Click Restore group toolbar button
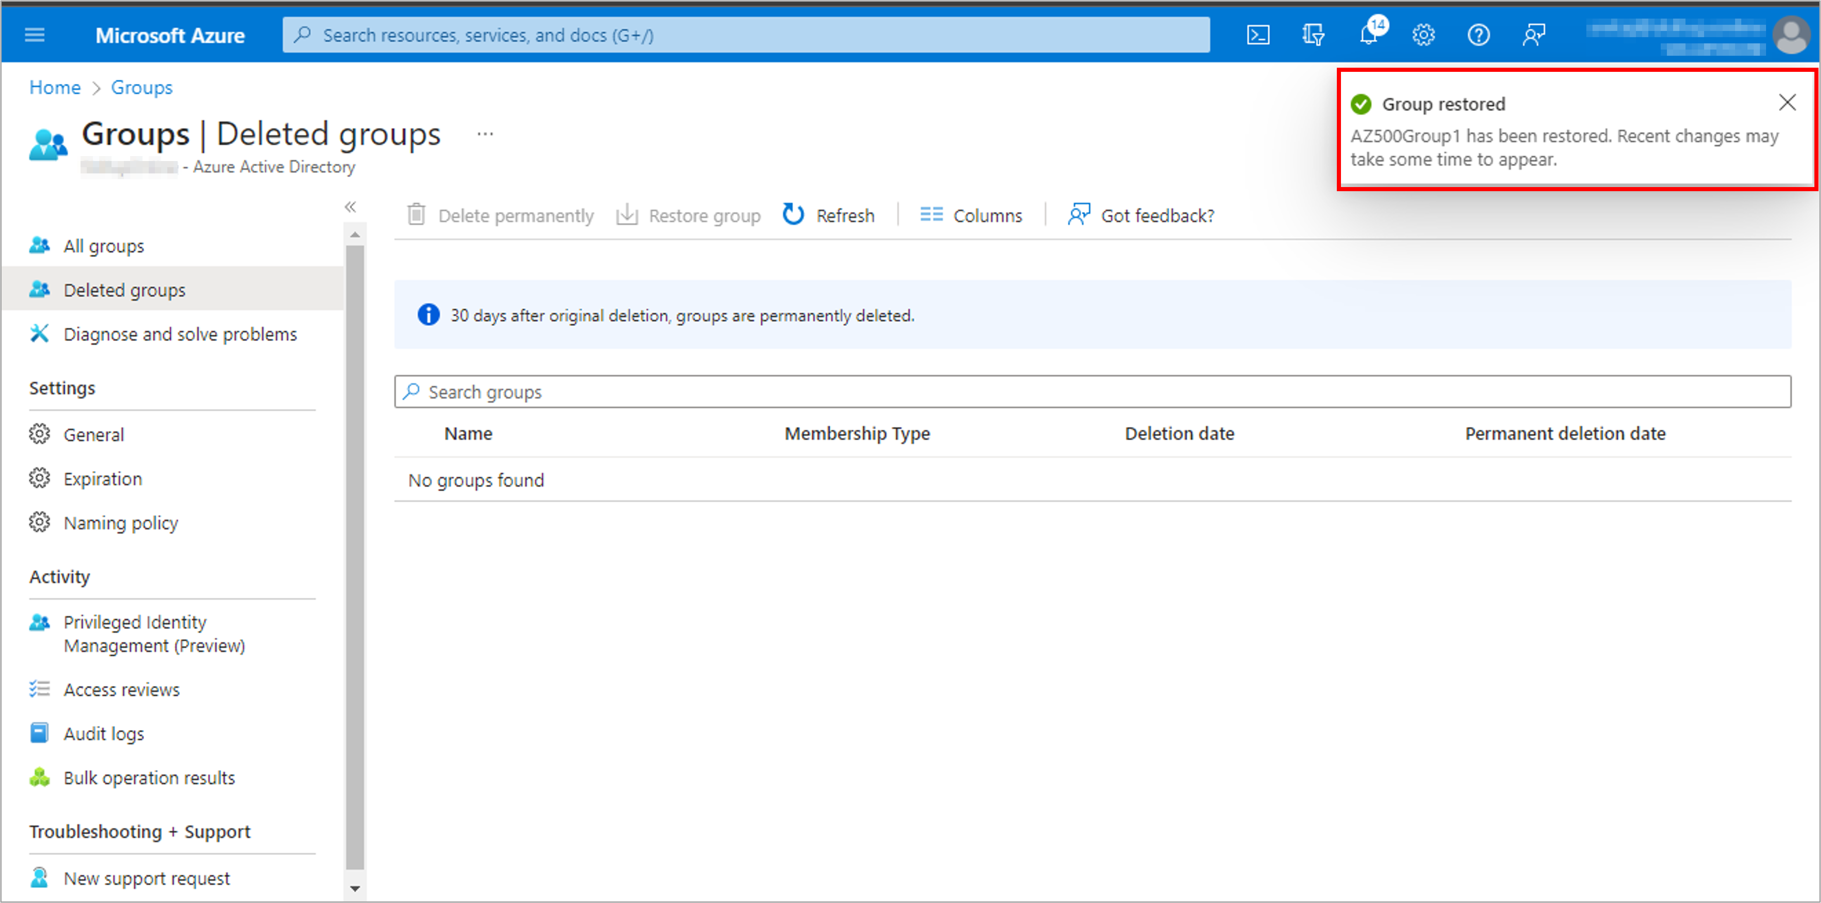This screenshot has width=1821, height=903. (688, 215)
